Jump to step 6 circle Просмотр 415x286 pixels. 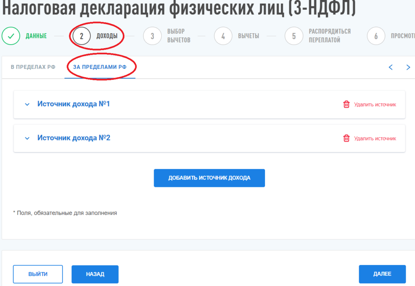[x=376, y=36]
